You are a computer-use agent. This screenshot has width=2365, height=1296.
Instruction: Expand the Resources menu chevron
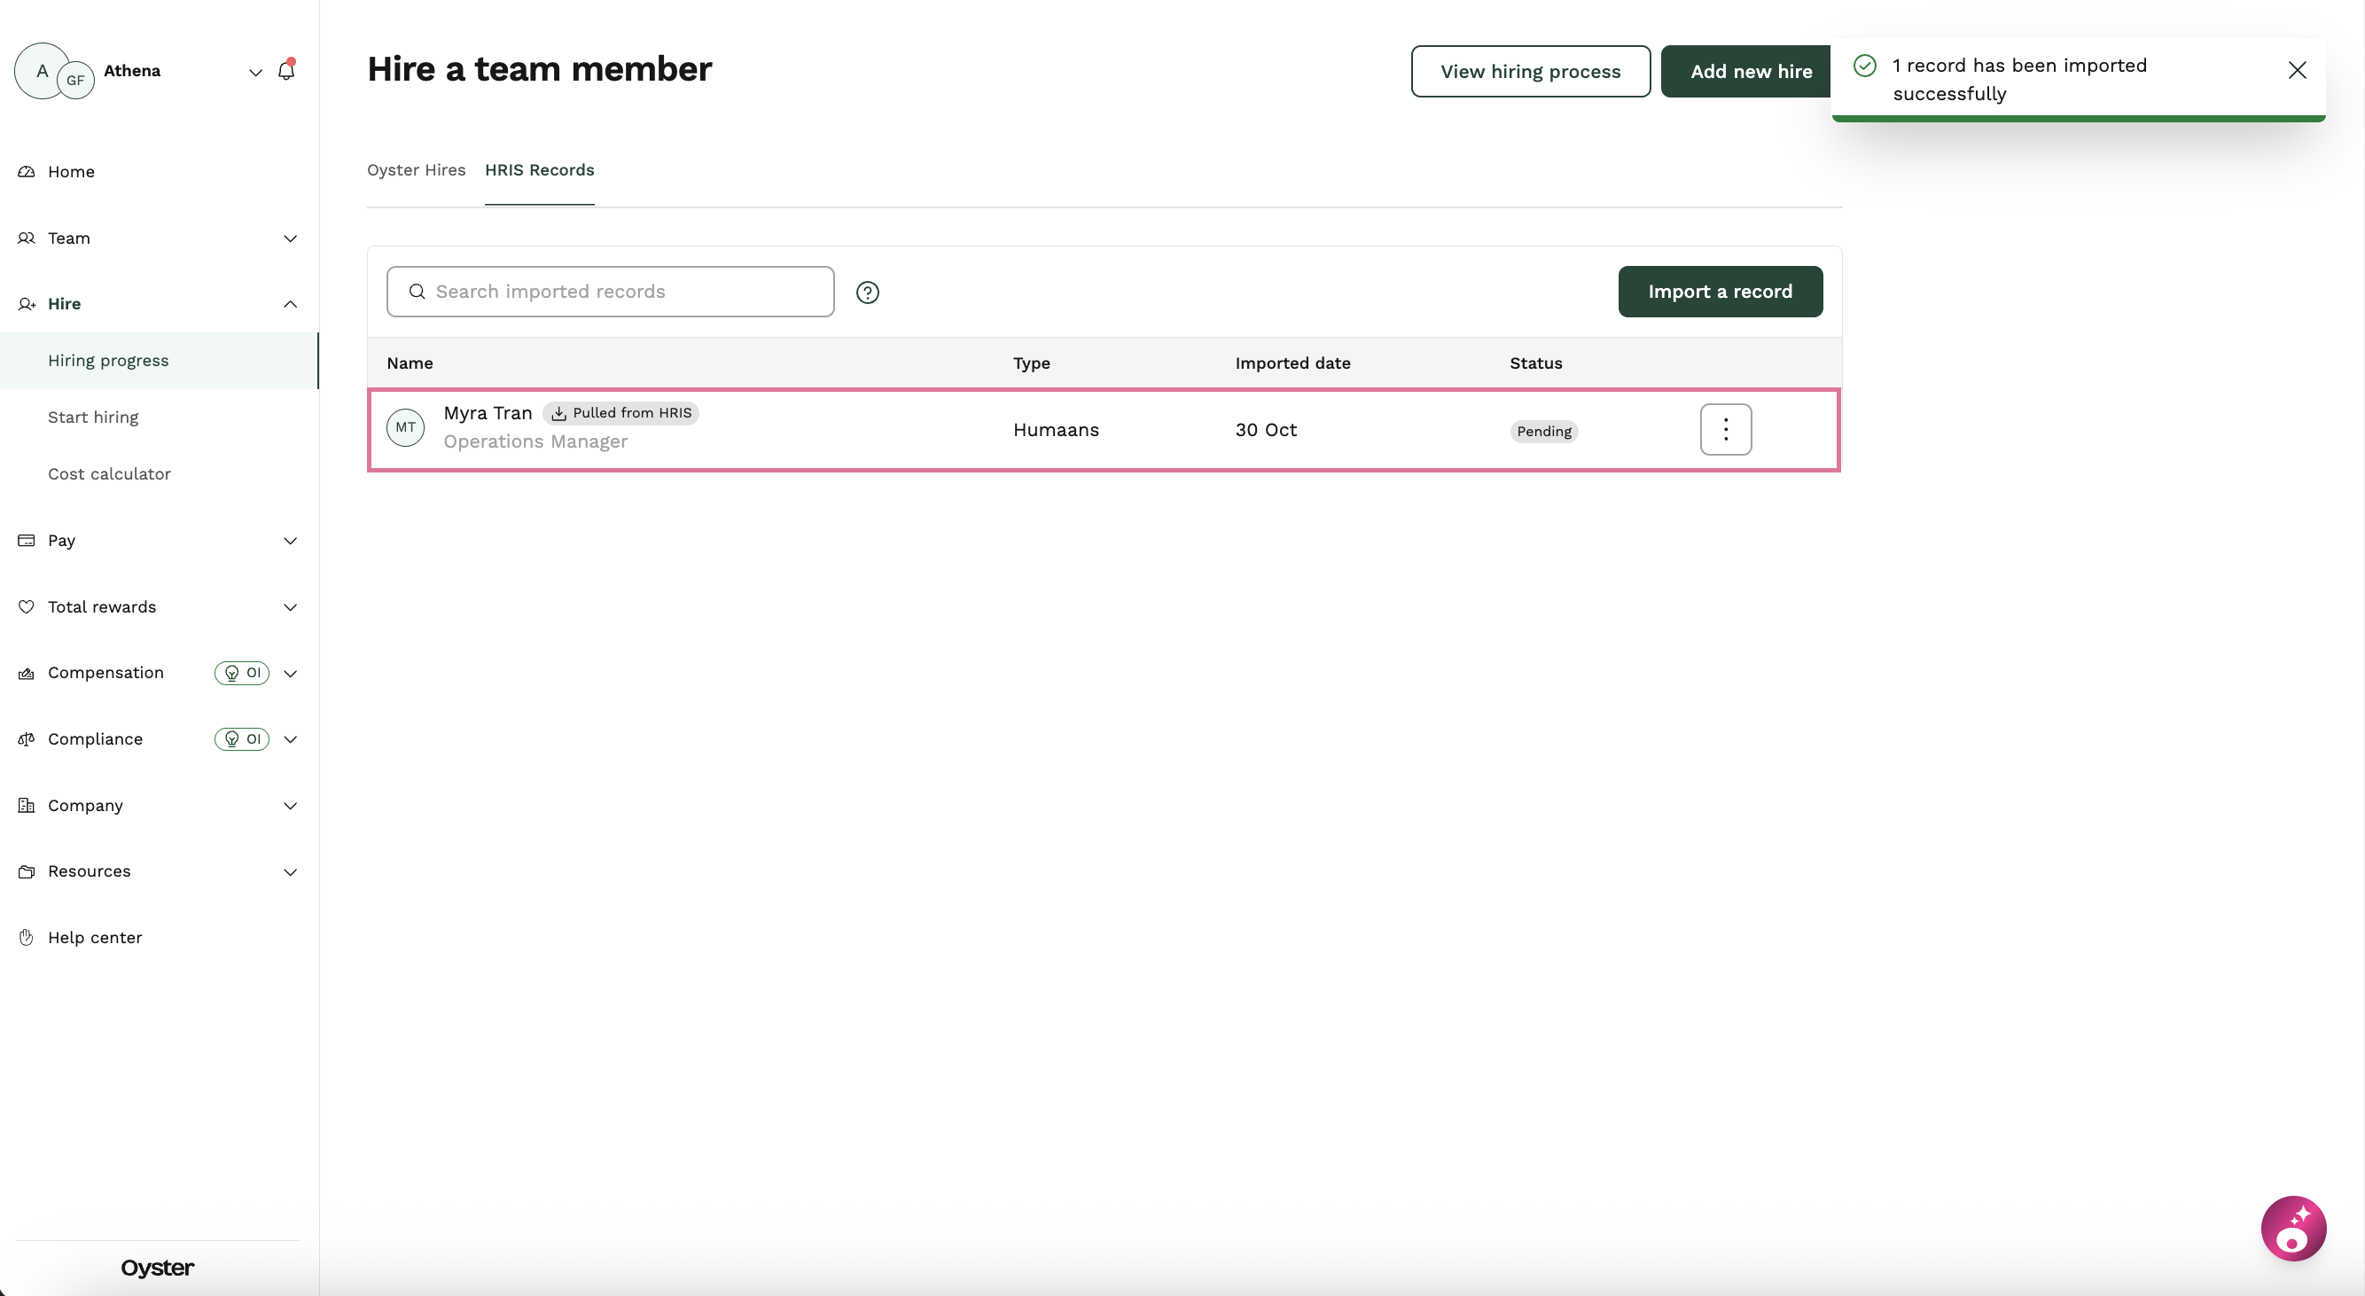click(290, 872)
